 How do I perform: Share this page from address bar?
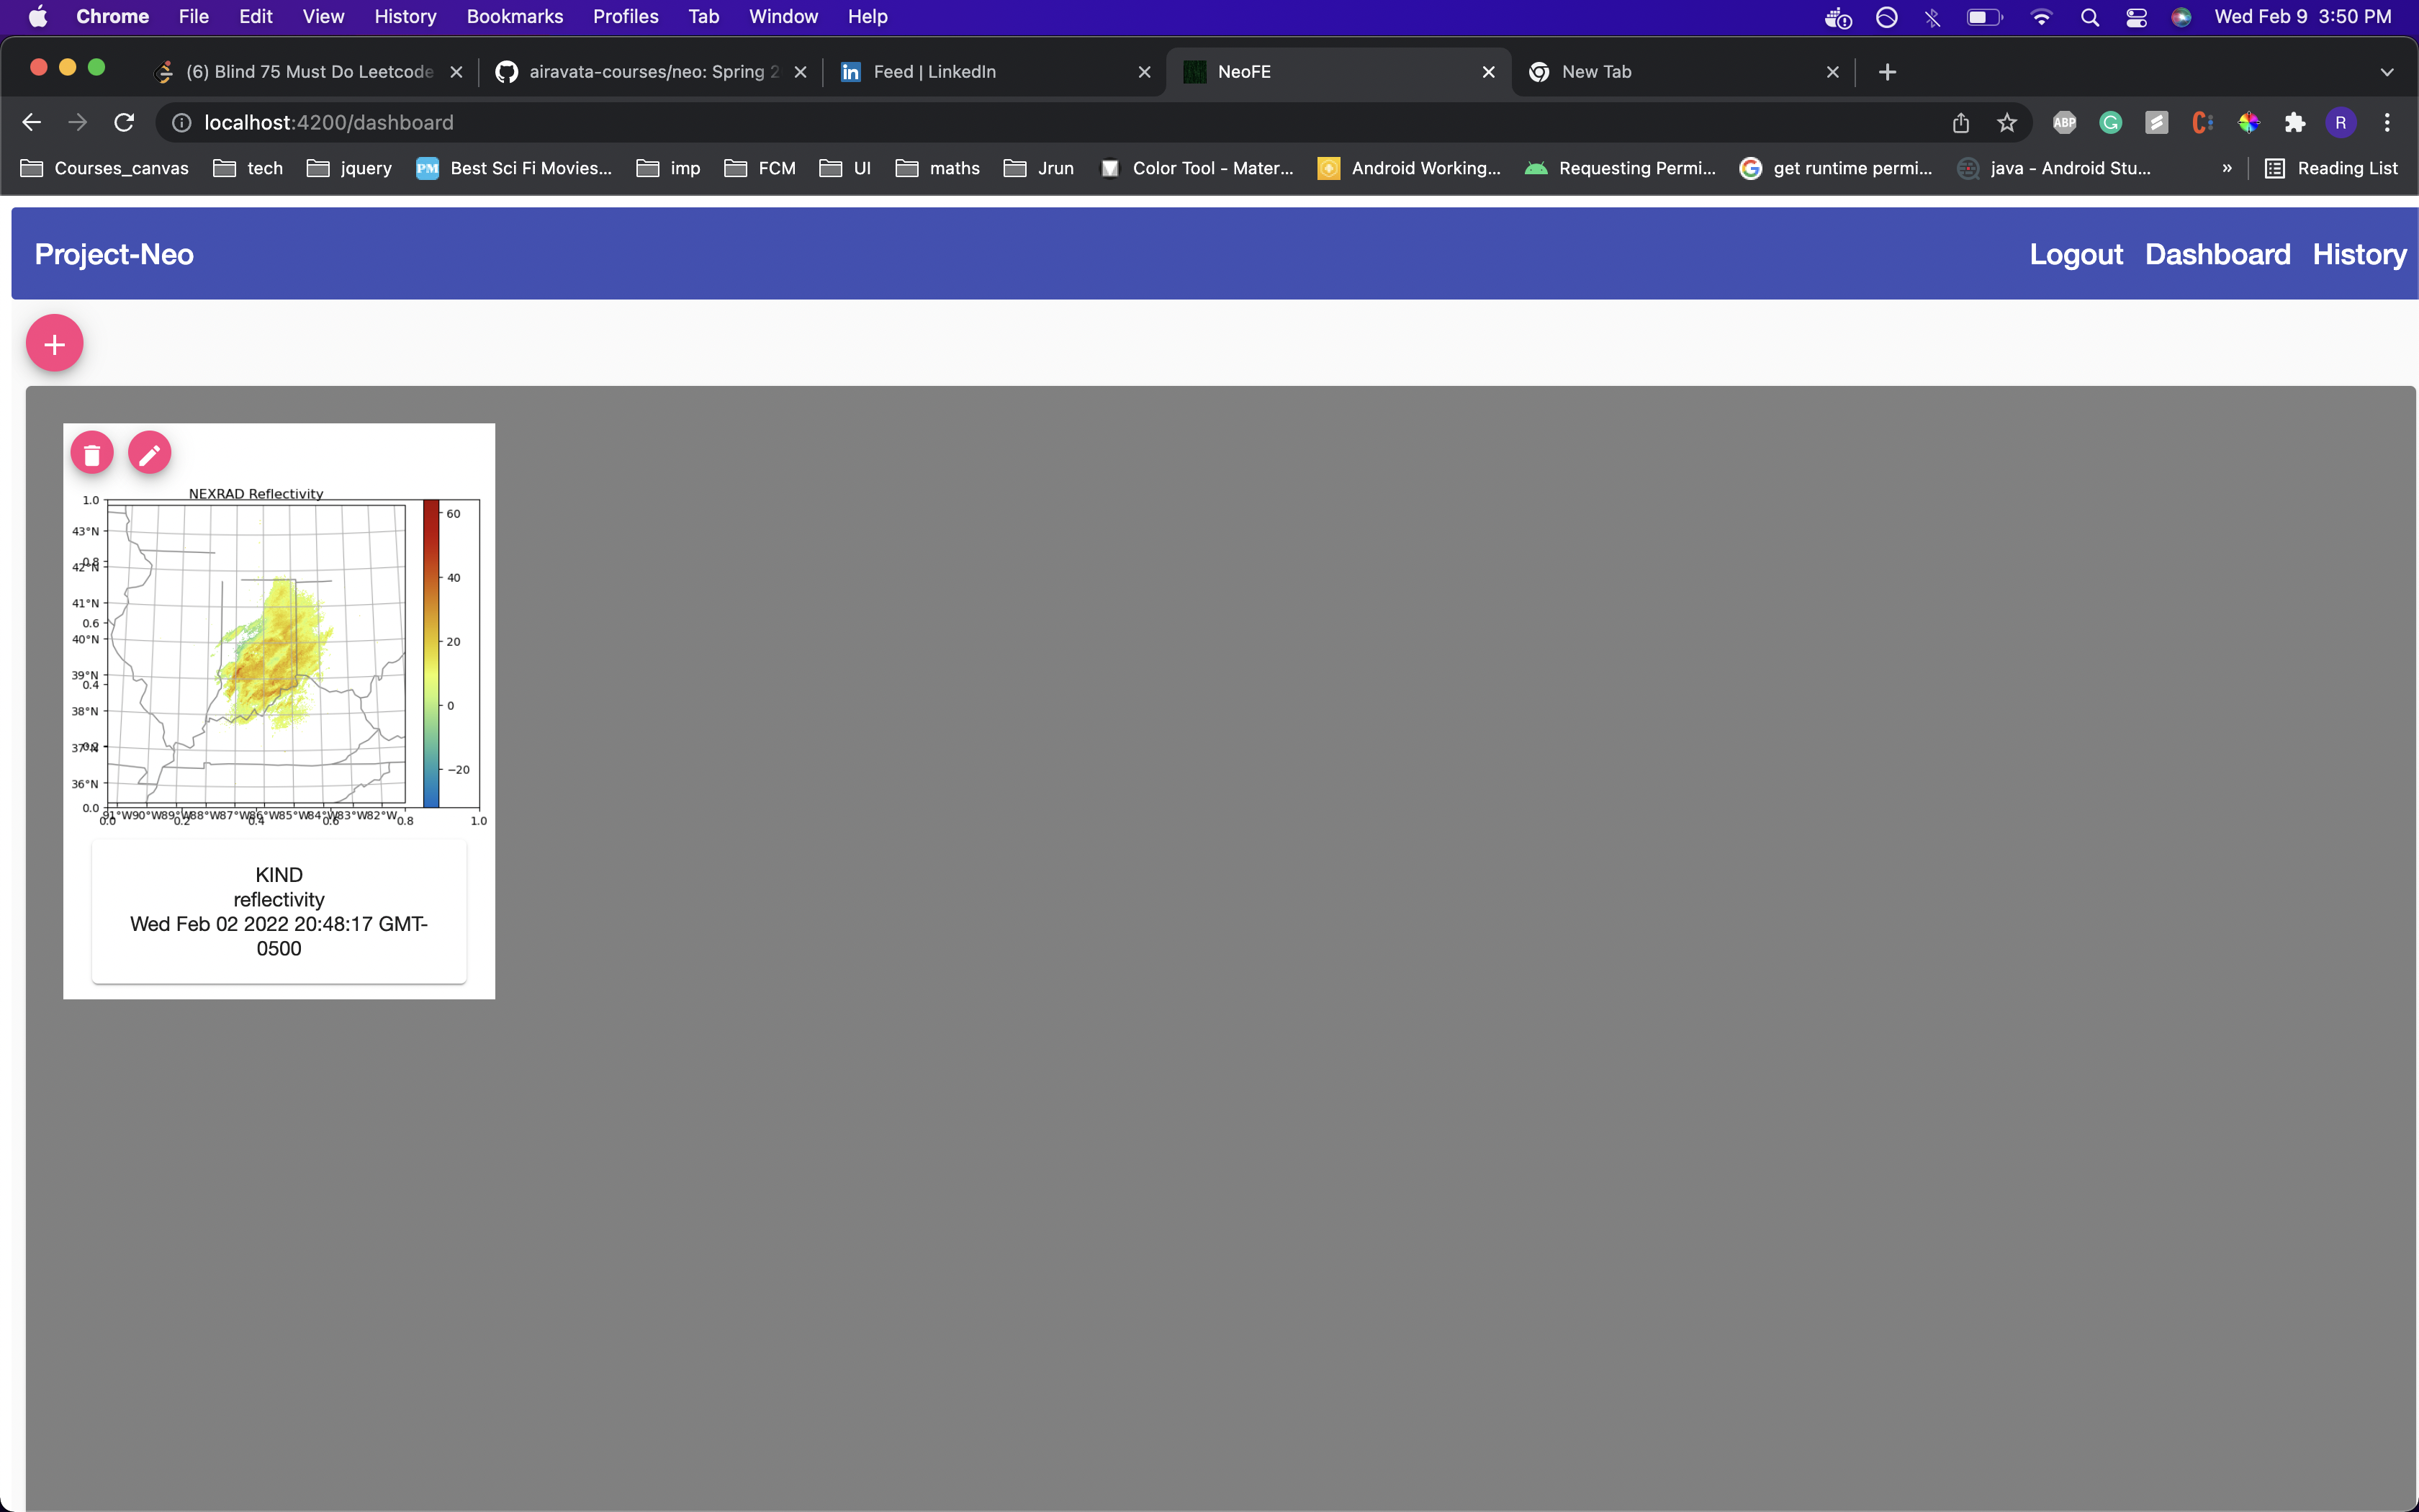coord(1960,122)
